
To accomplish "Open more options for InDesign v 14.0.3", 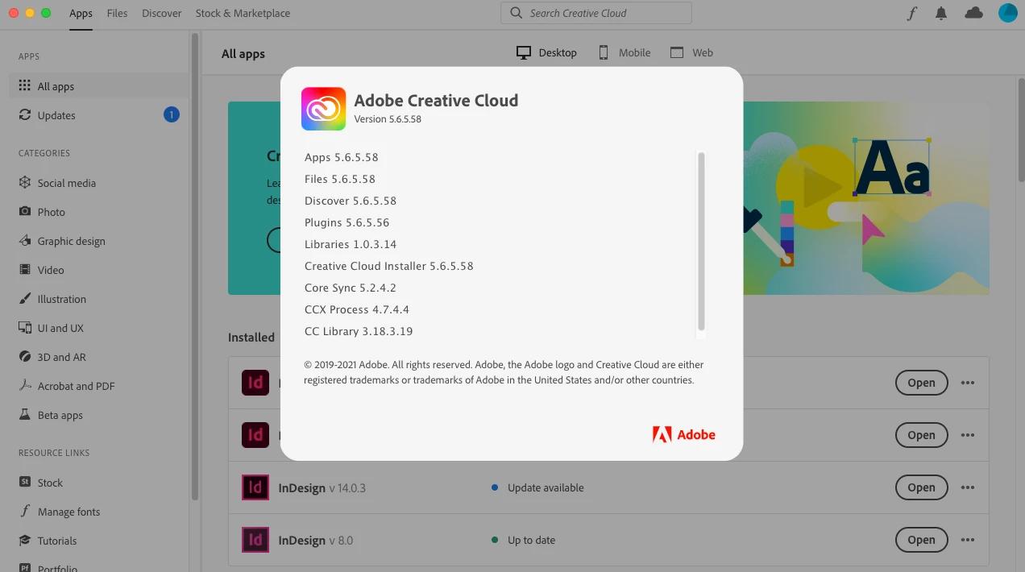I will point(969,487).
